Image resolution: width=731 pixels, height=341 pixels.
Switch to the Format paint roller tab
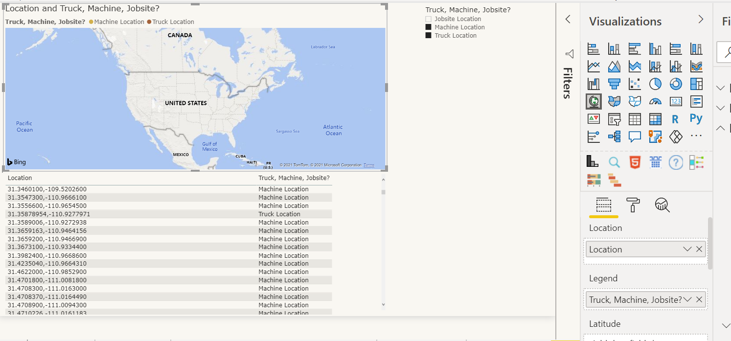point(633,205)
